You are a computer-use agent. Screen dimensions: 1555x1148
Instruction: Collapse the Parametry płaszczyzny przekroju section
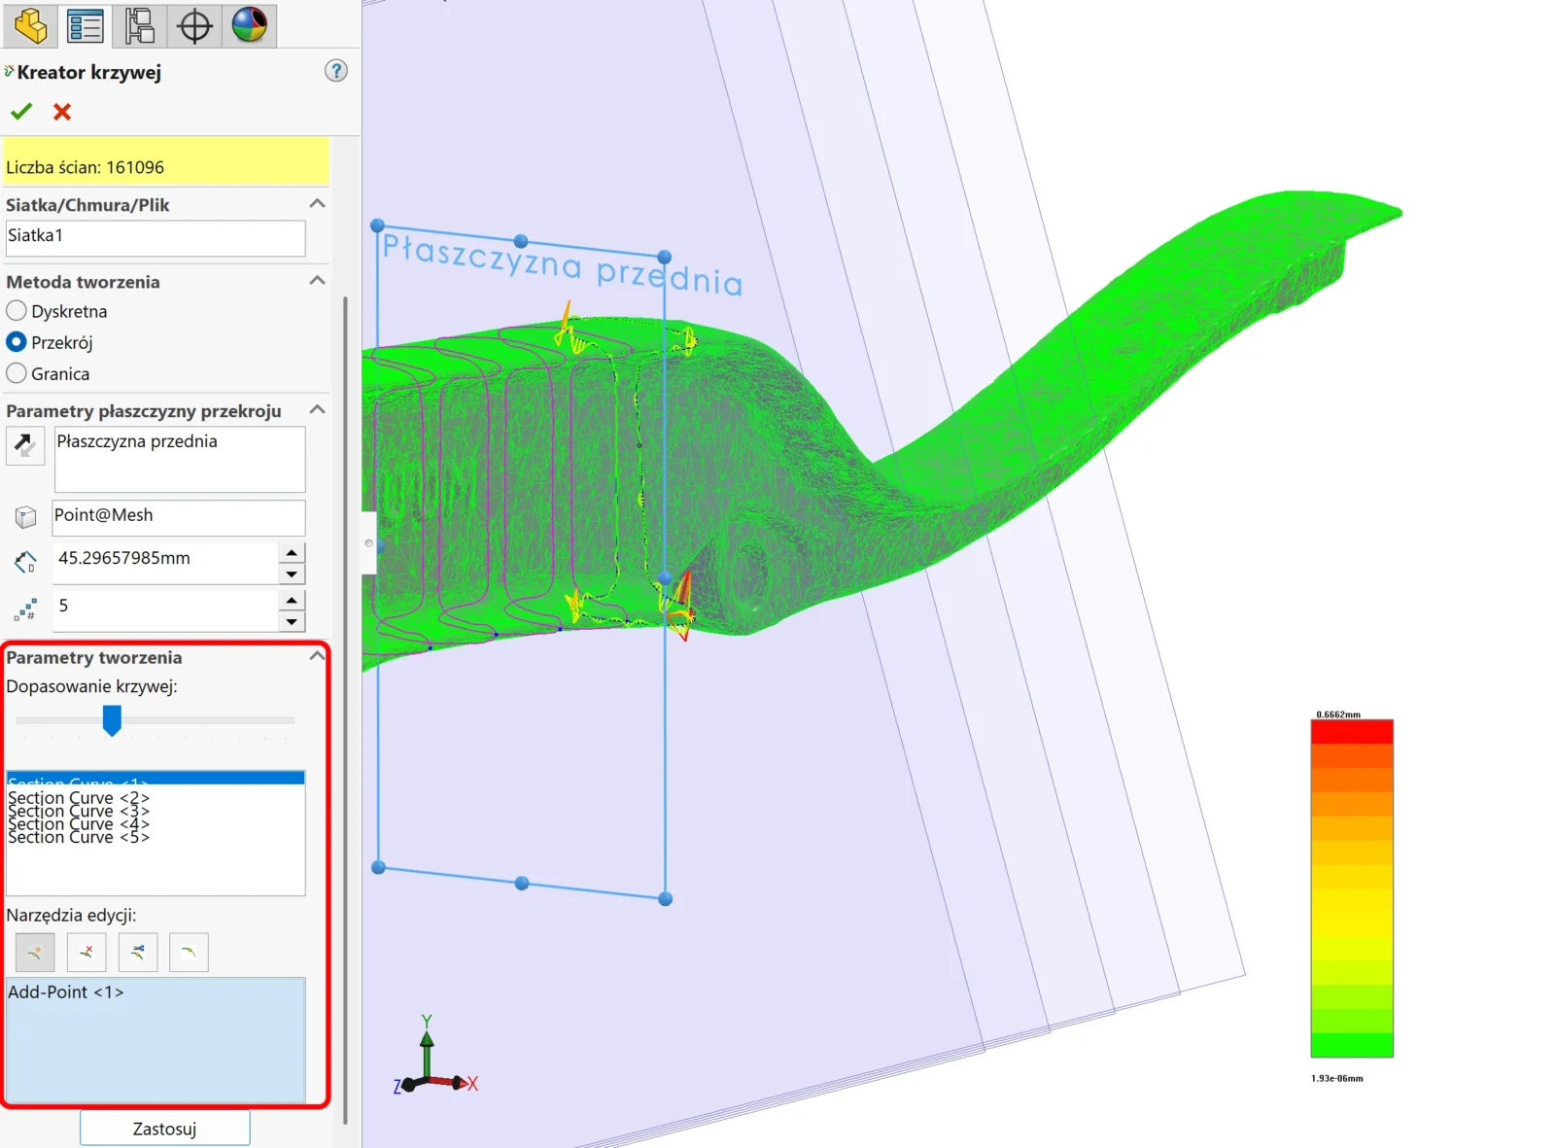point(317,410)
